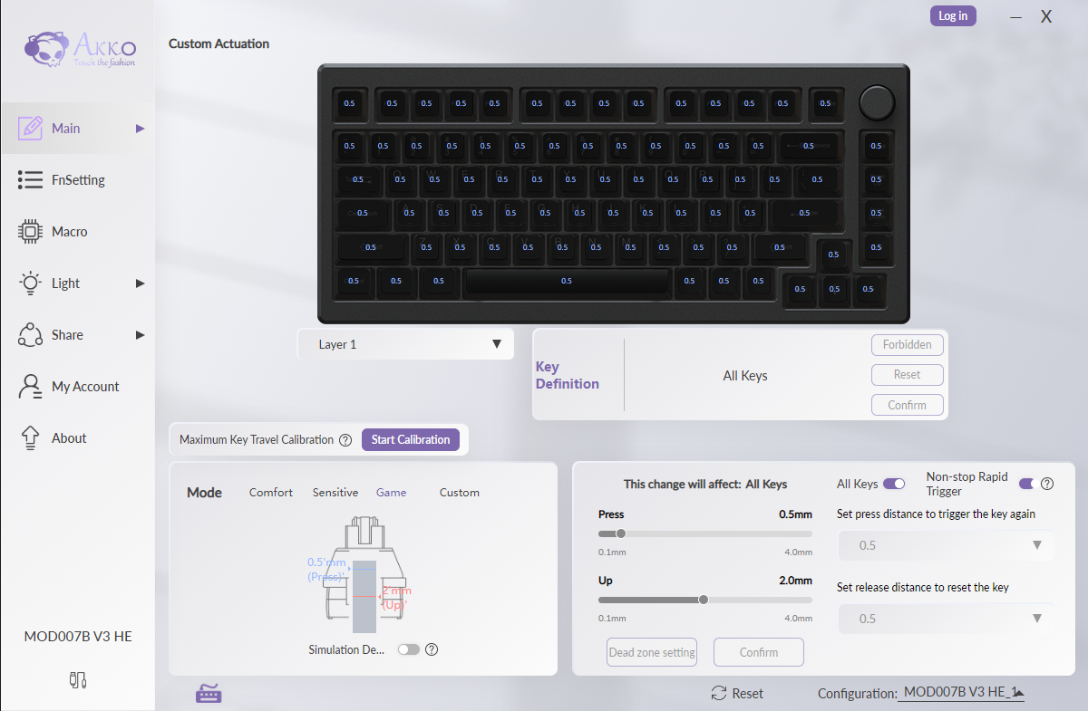Expand the press distance trigger dropdown
1088x711 pixels.
[x=946, y=545]
